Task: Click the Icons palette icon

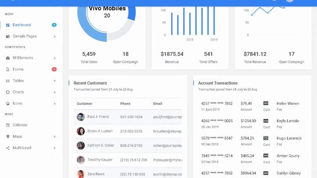Action: click(x=8, y=103)
